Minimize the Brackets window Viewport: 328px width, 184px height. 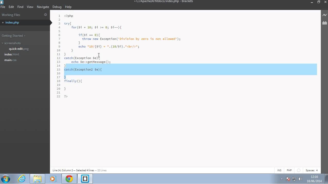pyautogui.click(x=312, y=2)
